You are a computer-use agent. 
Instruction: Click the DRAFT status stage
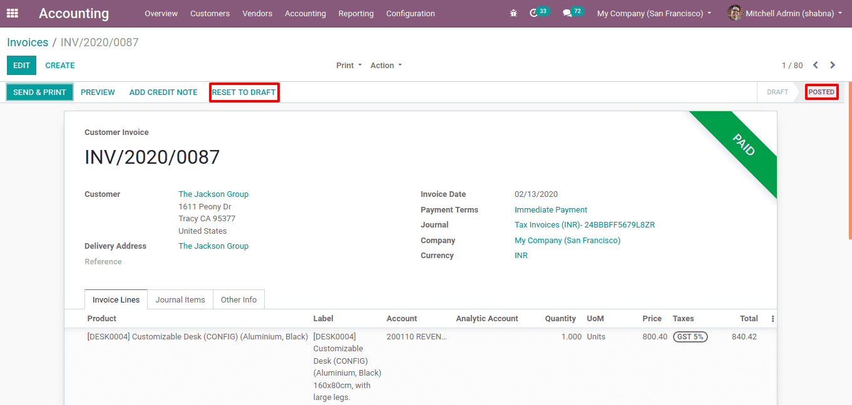pos(778,92)
